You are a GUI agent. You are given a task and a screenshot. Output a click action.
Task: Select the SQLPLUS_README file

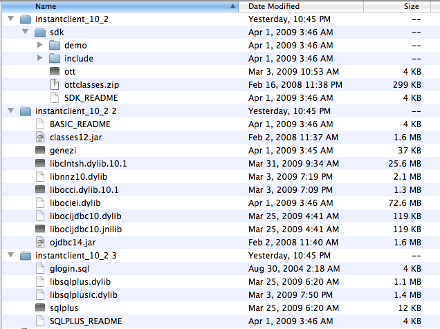85,321
